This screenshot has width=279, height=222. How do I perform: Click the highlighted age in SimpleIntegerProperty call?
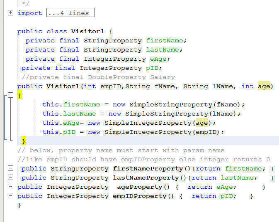[201, 123]
